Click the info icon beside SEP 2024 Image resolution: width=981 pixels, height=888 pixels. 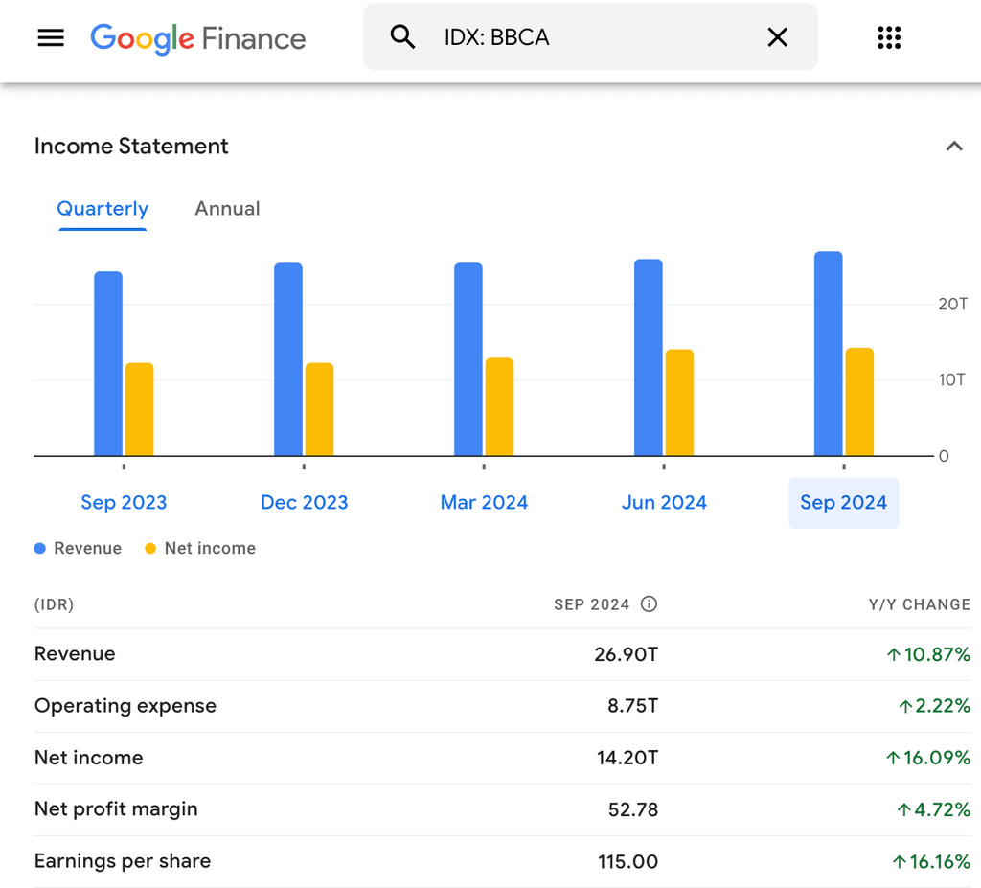coord(649,604)
